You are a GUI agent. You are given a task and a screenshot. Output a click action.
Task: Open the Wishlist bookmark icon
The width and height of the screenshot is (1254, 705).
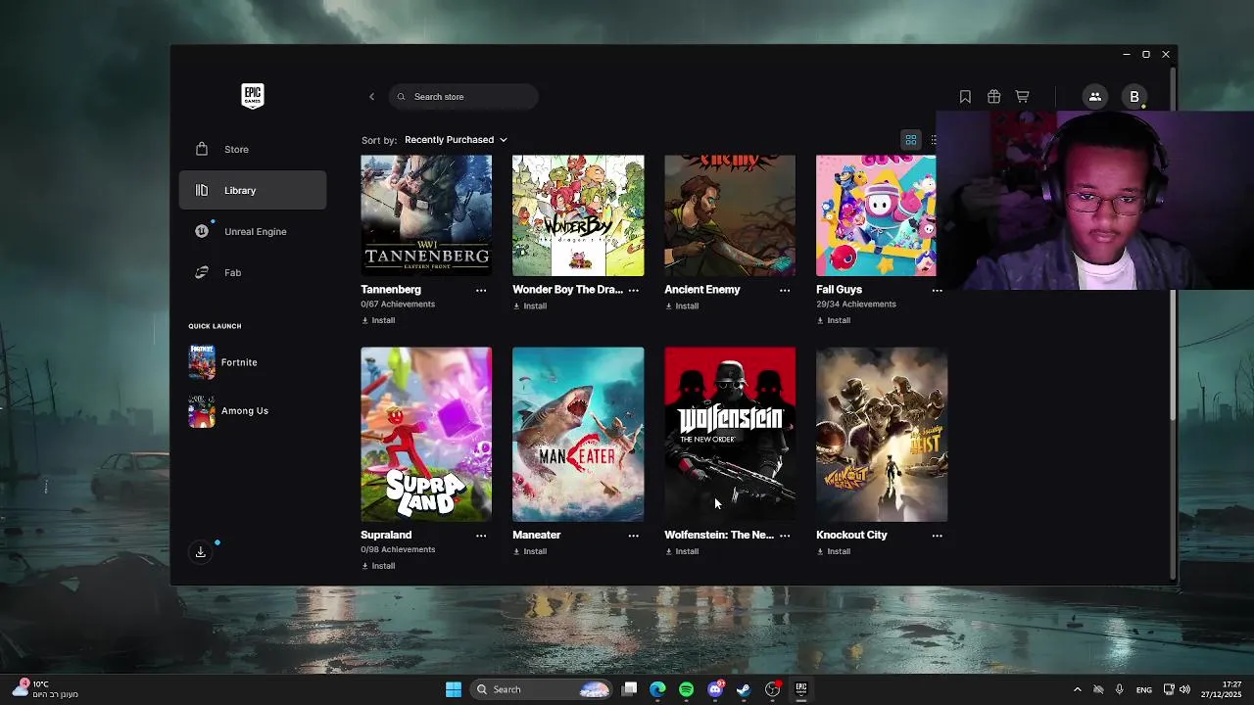tap(965, 96)
